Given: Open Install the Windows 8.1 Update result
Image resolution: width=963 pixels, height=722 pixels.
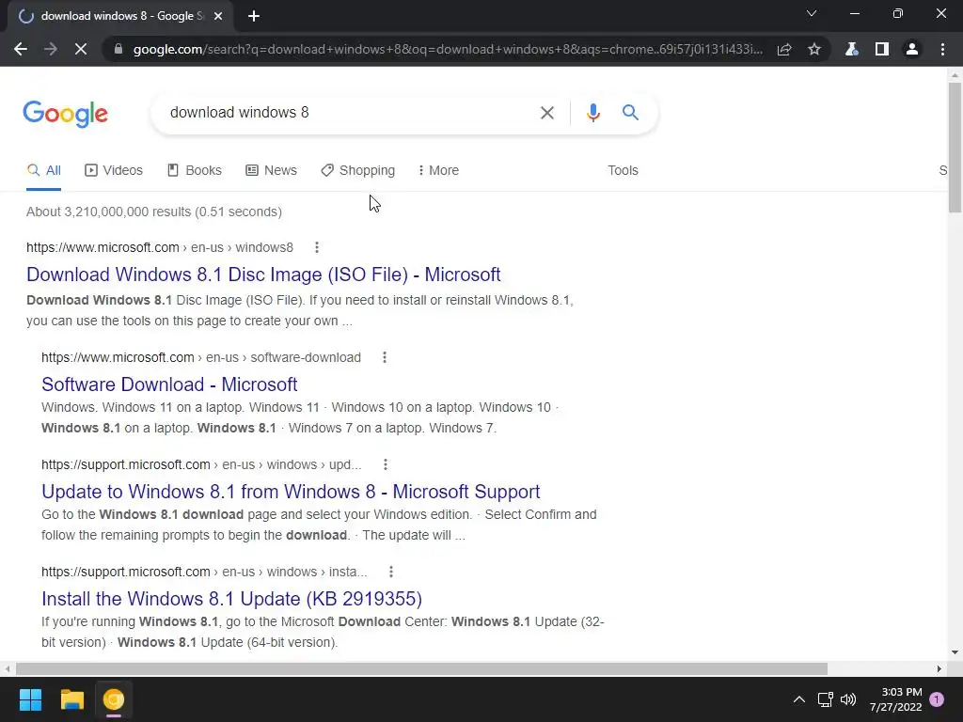Looking at the screenshot, I should tap(231, 599).
